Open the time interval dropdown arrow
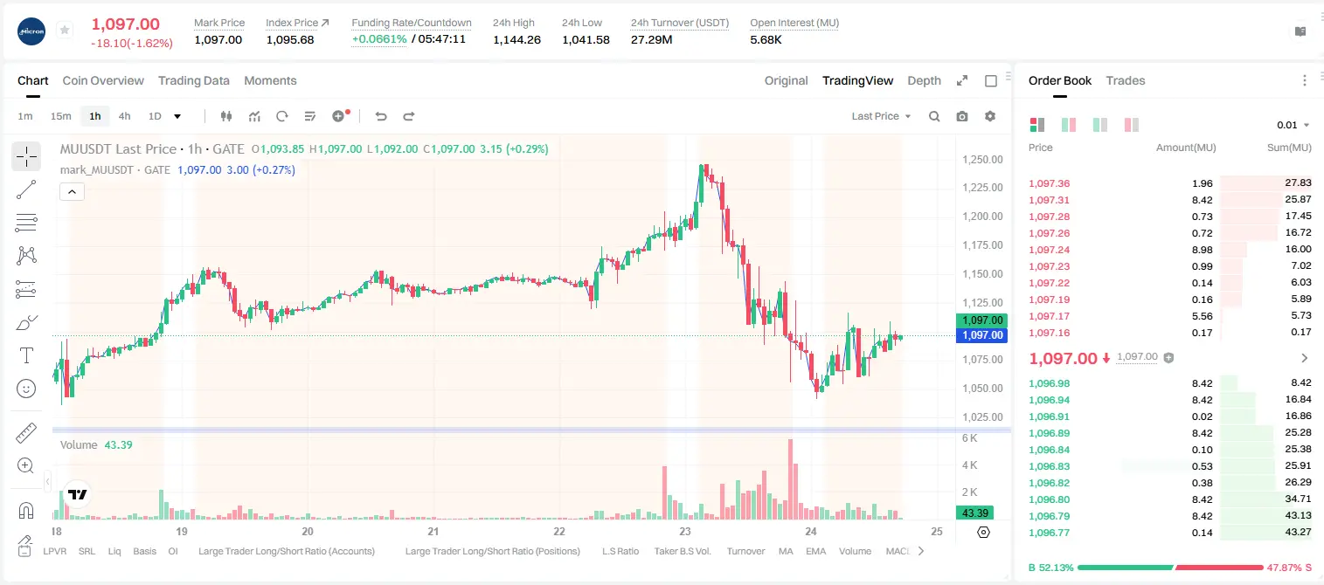 177,116
